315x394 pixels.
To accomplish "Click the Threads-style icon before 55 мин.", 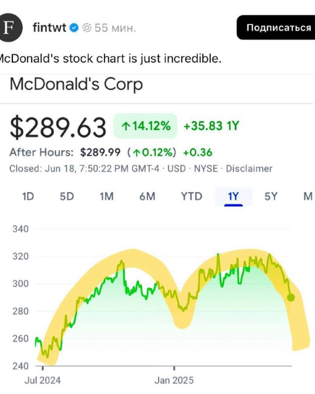I will [x=87, y=28].
